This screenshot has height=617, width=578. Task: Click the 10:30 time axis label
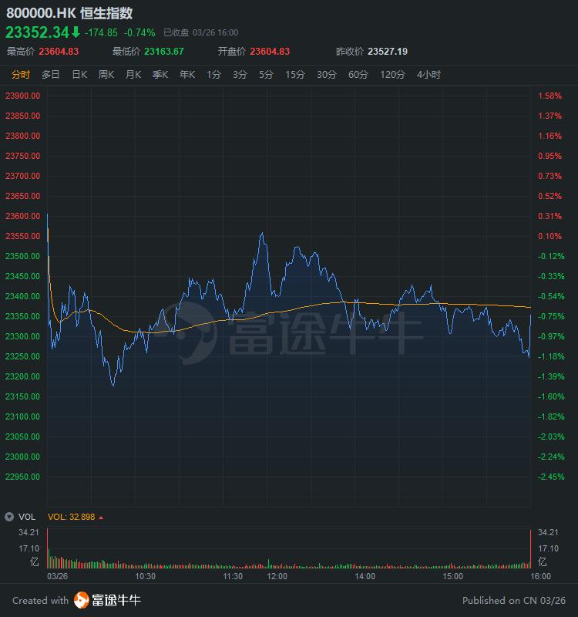146,576
